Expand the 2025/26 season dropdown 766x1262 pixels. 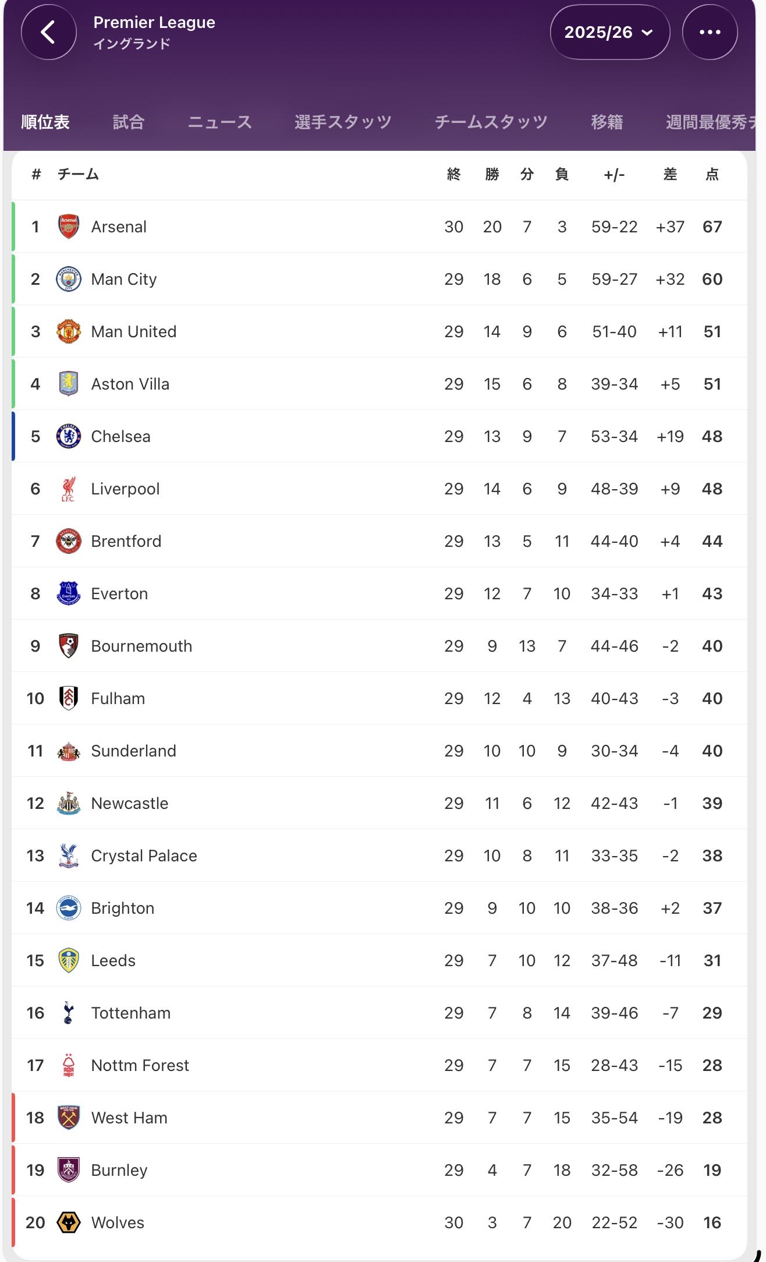(x=609, y=32)
